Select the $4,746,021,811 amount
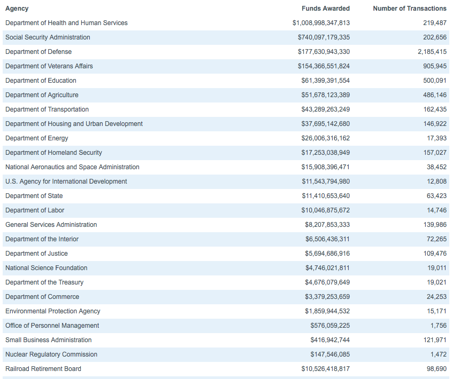Screen dimensions: 452x379 327,267
